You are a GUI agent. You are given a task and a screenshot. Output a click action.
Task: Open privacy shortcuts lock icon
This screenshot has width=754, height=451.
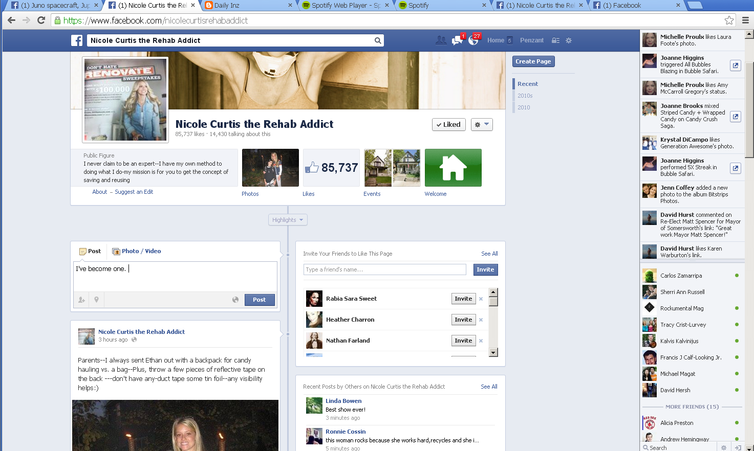tap(555, 40)
